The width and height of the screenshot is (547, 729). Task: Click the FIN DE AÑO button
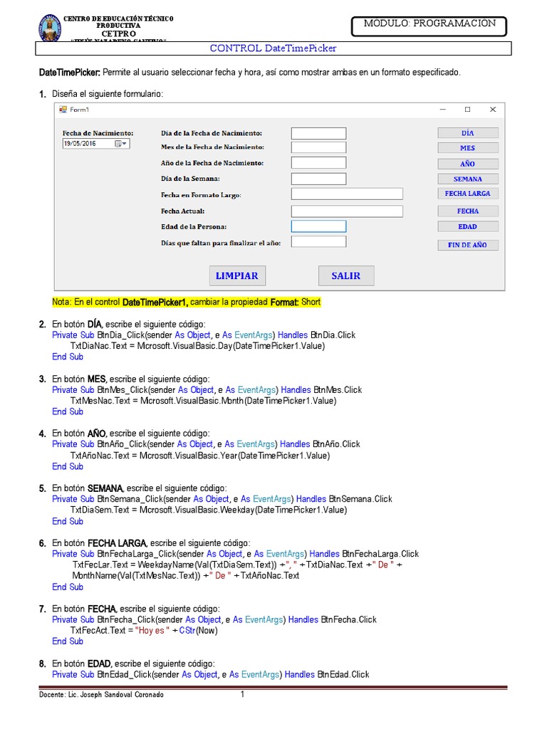pos(467,245)
